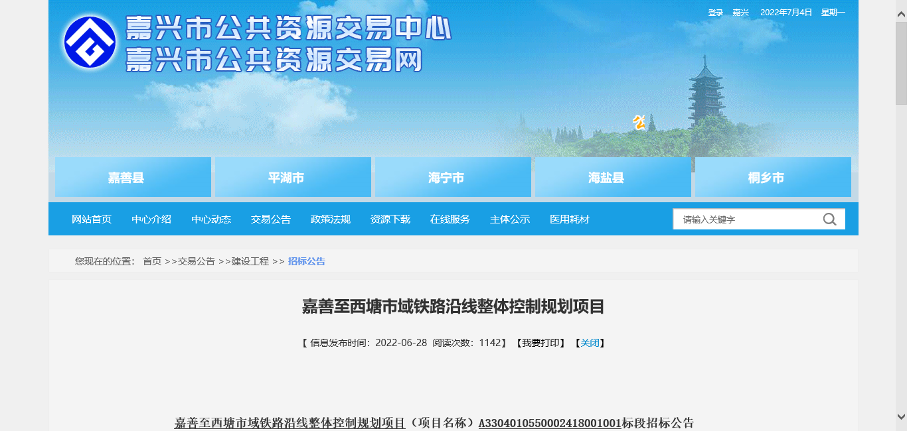Open the 交易公告 menu item
The width and height of the screenshot is (907, 431).
click(x=271, y=219)
